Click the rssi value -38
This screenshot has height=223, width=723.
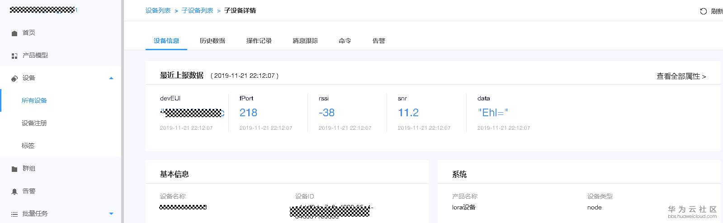click(326, 113)
